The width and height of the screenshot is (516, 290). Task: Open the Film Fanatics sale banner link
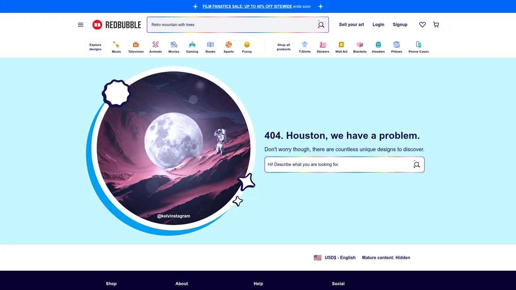click(248, 6)
